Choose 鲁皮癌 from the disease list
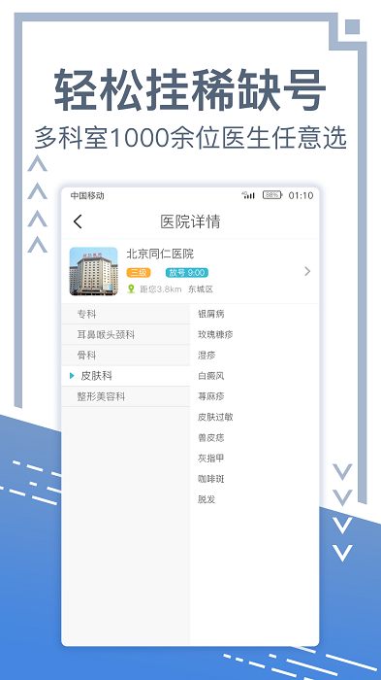The width and height of the screenshot is (381, 680). 211,438
